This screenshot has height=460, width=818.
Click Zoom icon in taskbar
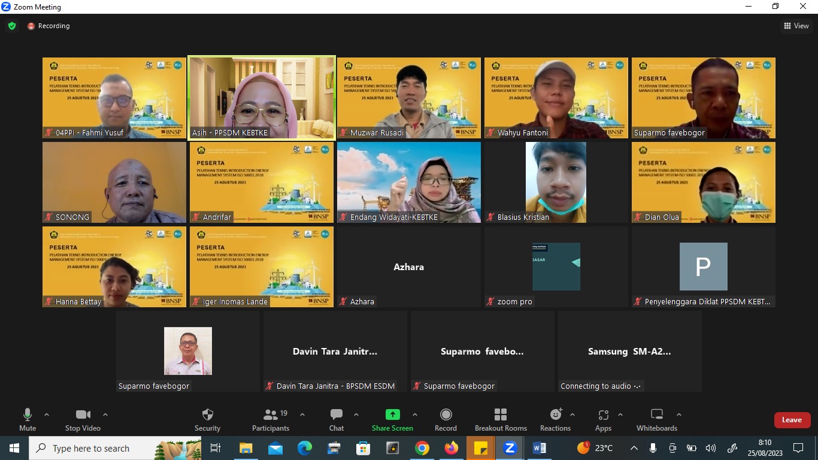(510, 448)
